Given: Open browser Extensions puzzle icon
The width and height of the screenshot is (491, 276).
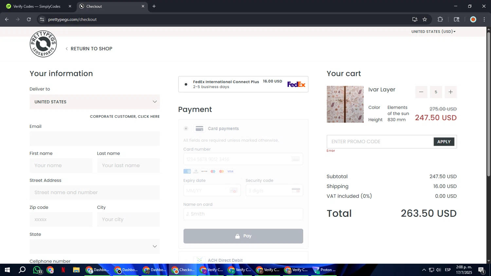Looking at the screenshot, I should [440, 19].
